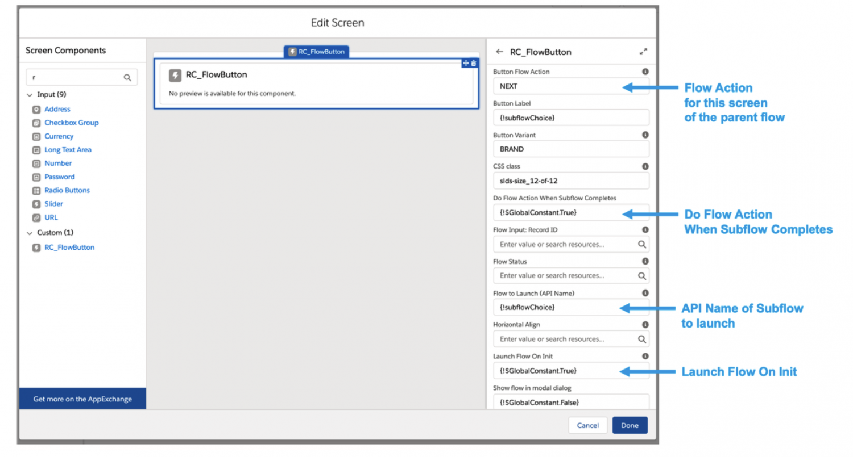The width and height of the screenshot is (853, 457).
Task: Click the Button Label input field
Action: [x=570, y=118]
